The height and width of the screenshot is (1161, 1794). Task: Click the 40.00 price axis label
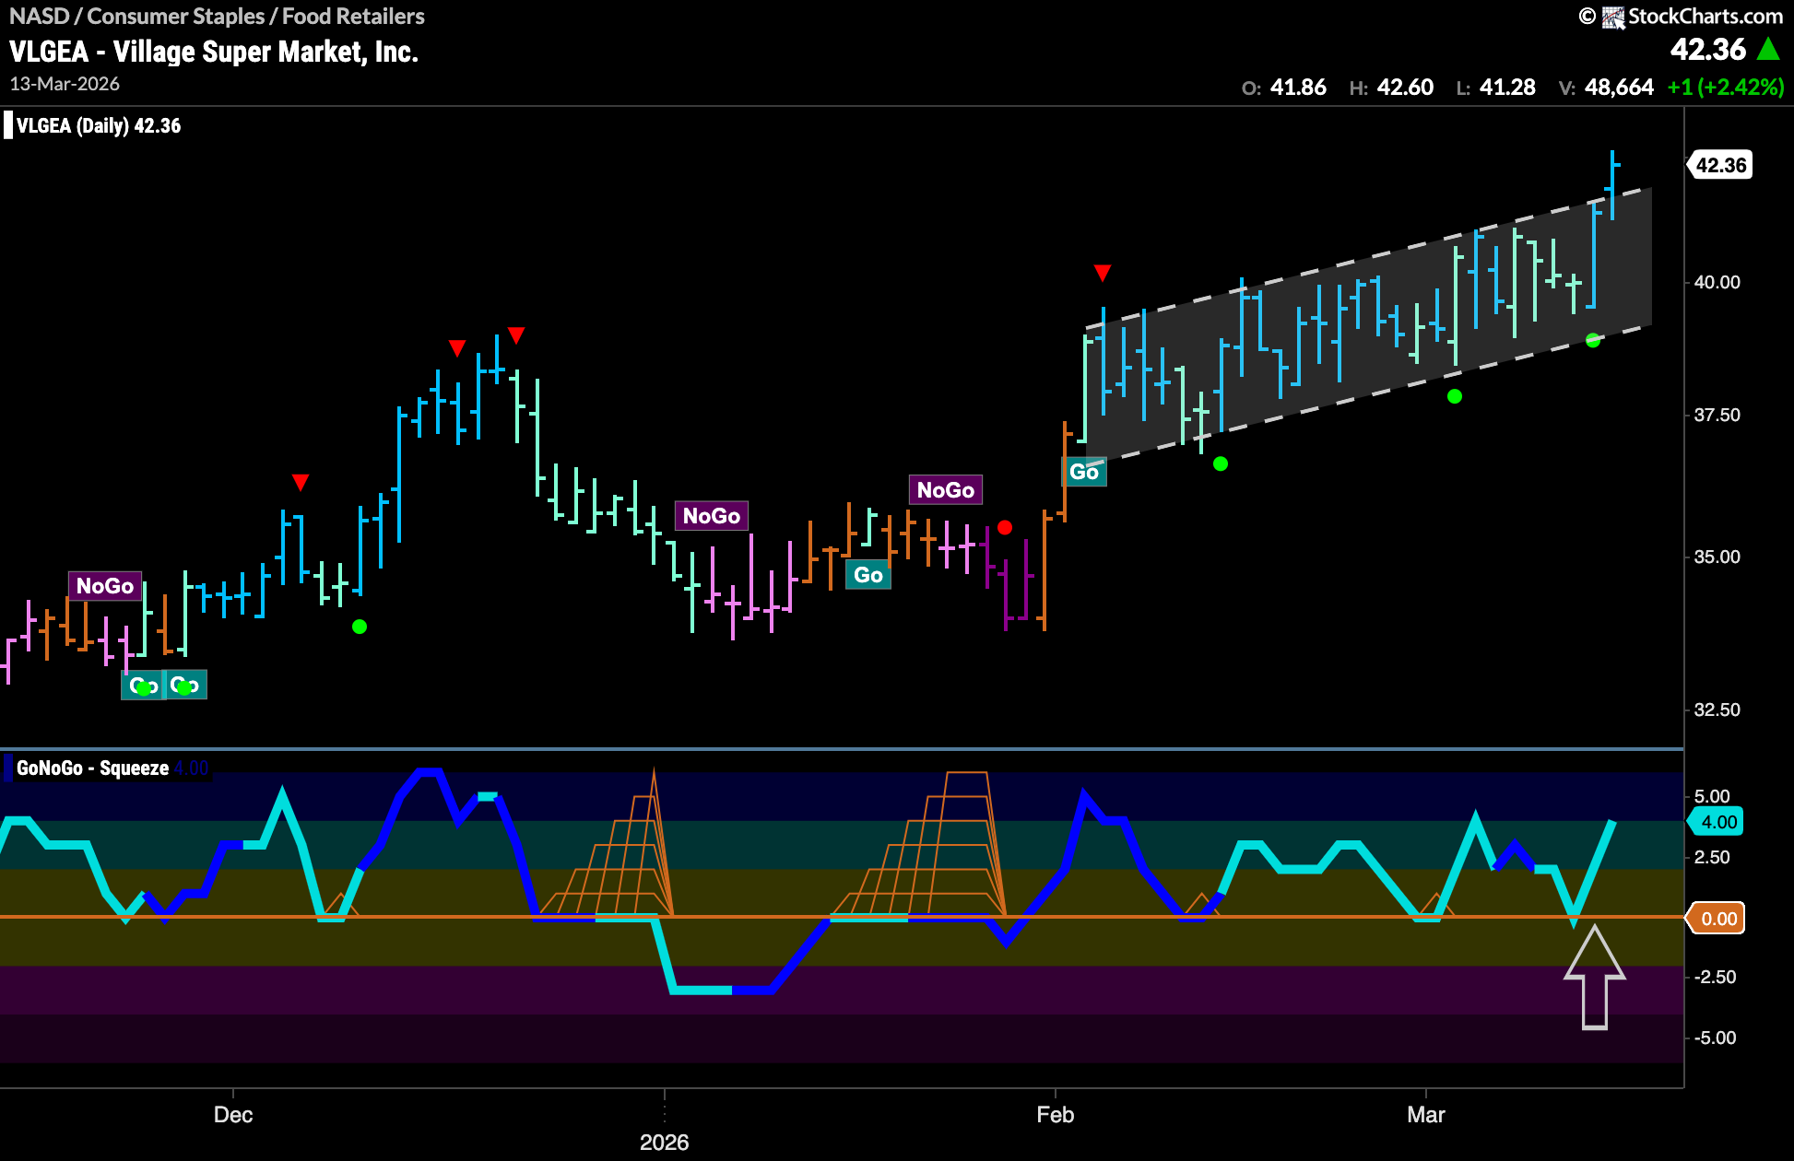[1717, 282]
